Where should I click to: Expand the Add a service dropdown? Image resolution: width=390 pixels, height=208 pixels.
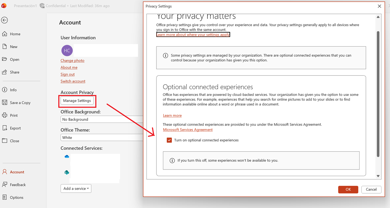pos(76,188)
